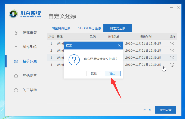Click the restore icon for row 1
The height and width of the screenshot is (119, 185).
click(x=172, y=43)
